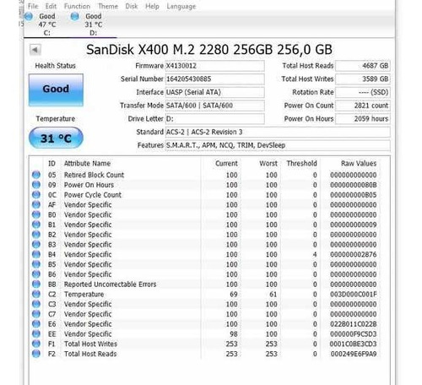Click the Worst column header

[268, 163]
